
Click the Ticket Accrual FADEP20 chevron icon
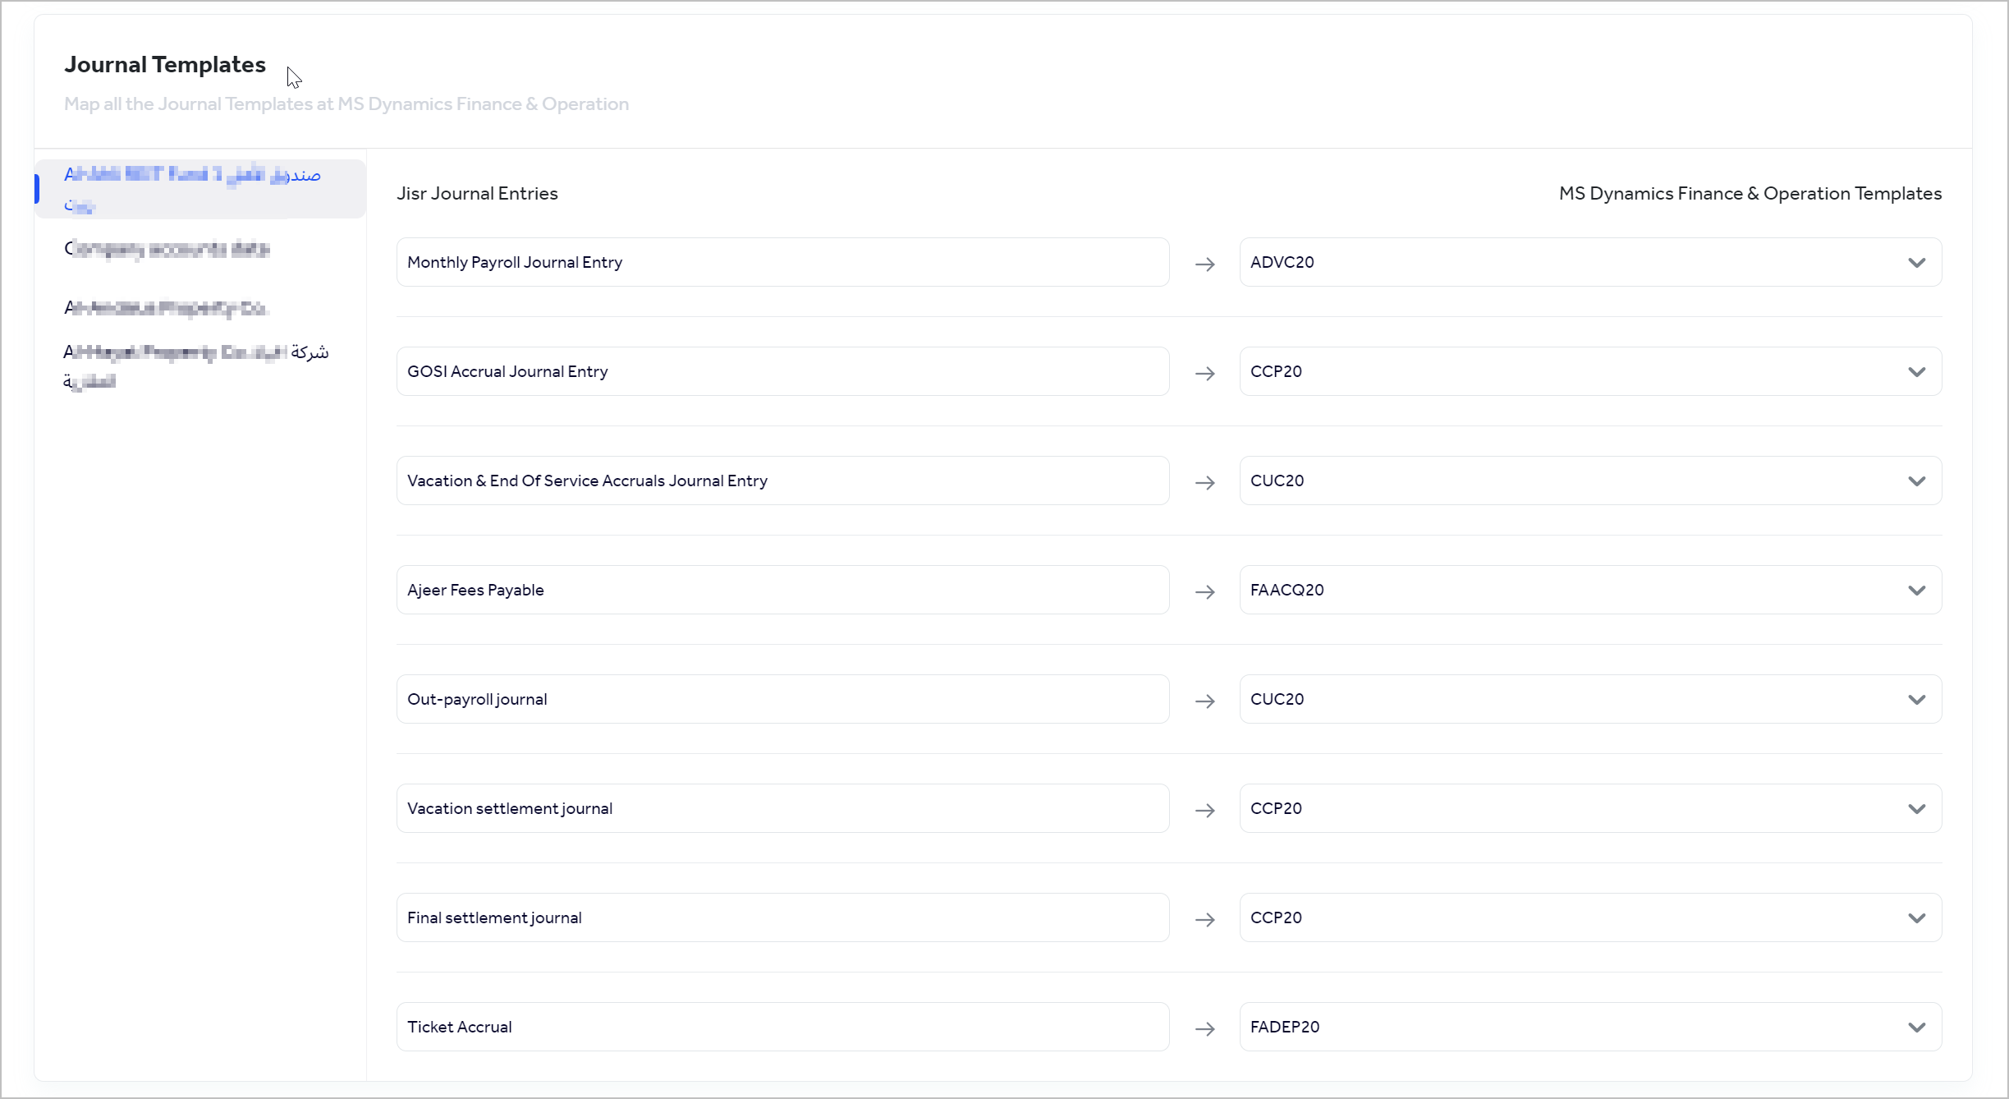(1916, 1028)
